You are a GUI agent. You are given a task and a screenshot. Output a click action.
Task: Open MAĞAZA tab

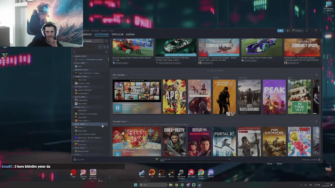pyautogui.click(x=87, y=34)
